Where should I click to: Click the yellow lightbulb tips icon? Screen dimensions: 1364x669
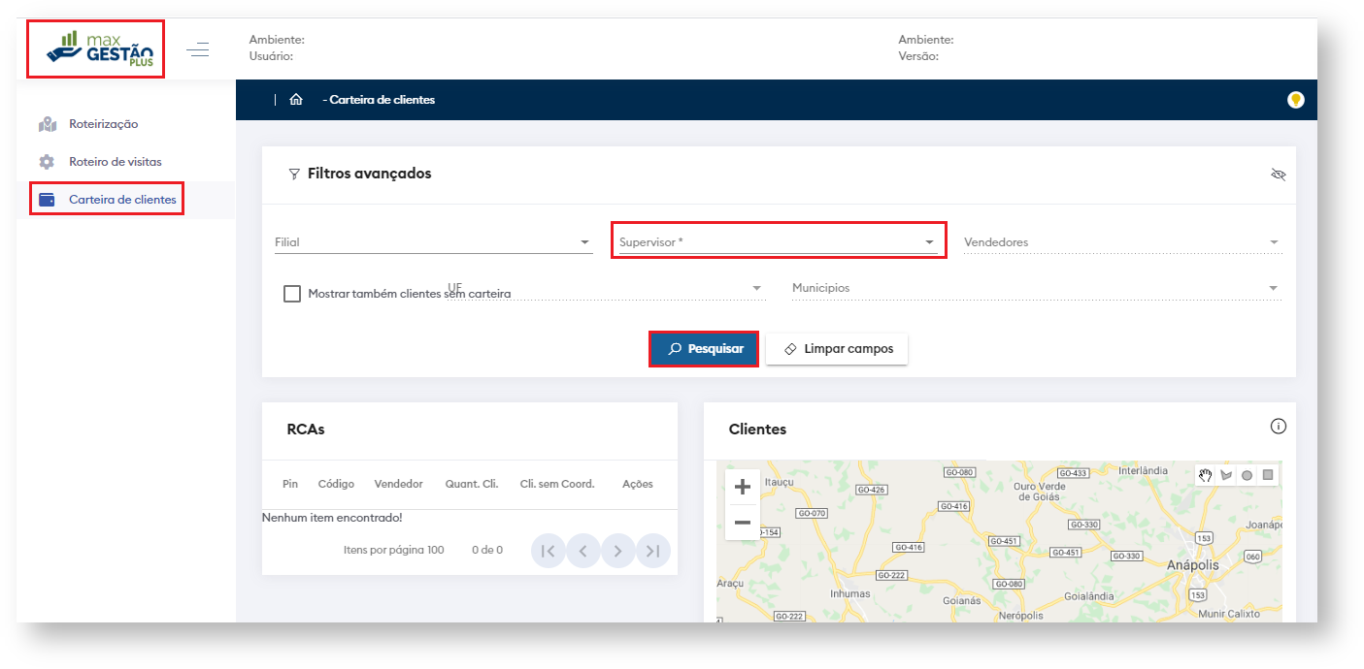pyautogui.click(x=1295, y=100)
